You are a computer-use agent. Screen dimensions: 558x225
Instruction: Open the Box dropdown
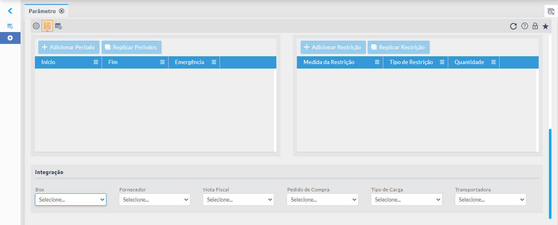click(x=71, y=200)
